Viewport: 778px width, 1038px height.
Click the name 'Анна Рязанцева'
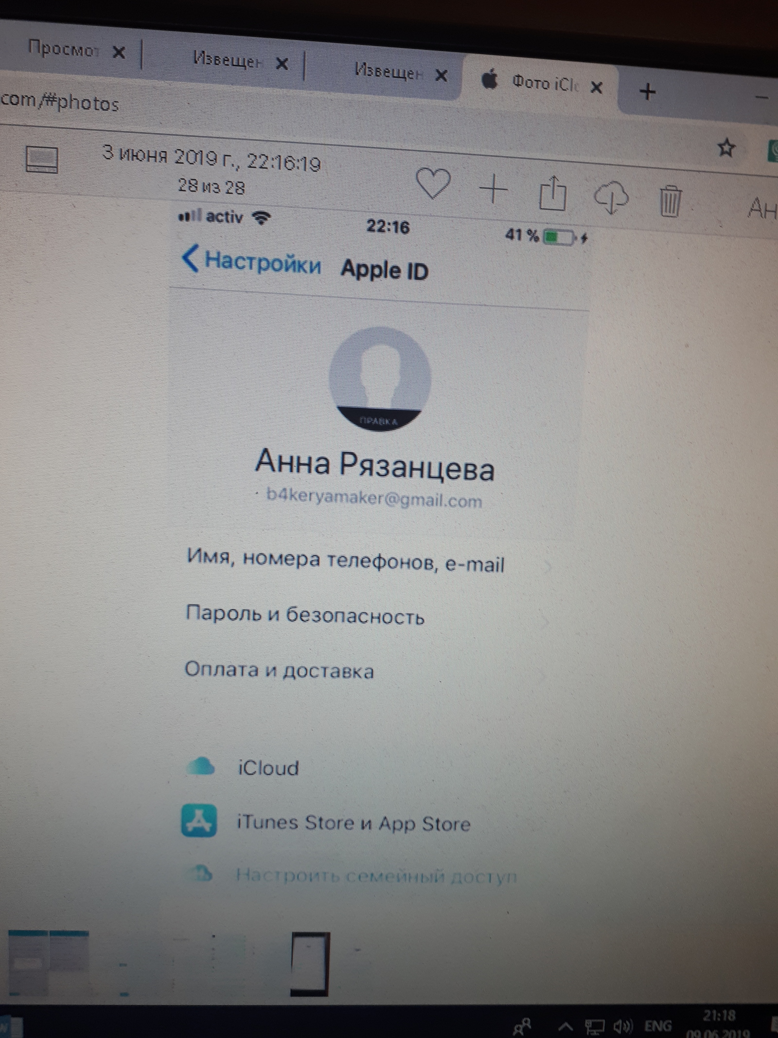[375, 465]
